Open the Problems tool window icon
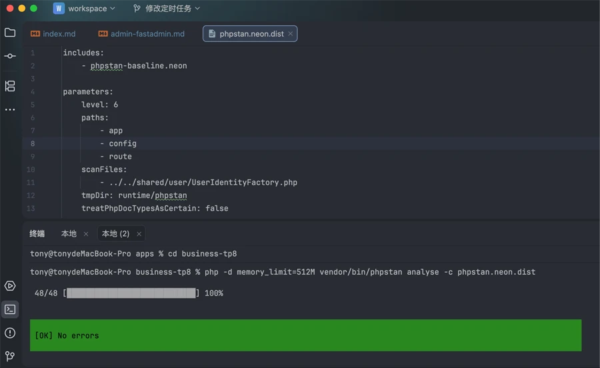Viewport: 600px width, 368px height. (x=10, y=333)
